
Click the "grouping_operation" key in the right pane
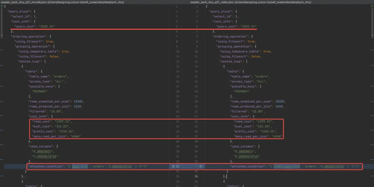tap(233, 46)
